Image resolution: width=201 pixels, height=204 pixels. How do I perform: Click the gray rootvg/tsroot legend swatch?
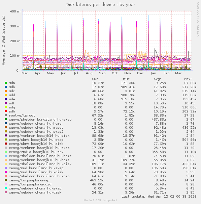coord(6,115)
